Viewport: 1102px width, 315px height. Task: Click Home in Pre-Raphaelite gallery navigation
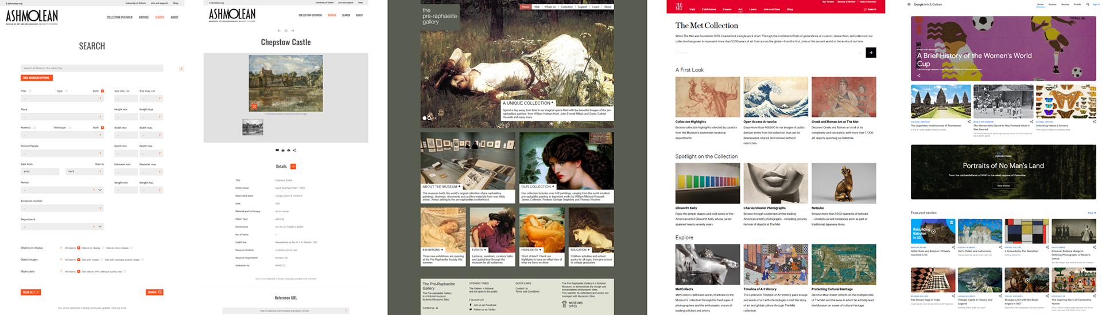click(526, 7)
